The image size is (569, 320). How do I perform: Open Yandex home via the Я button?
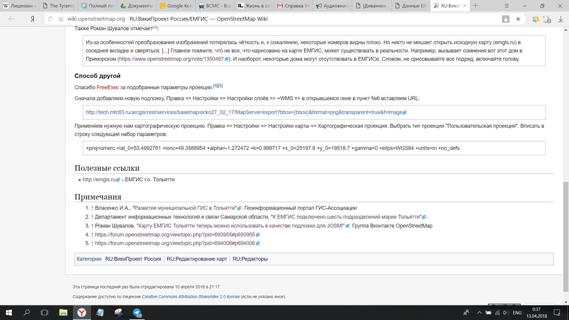[x=32, y=19]
